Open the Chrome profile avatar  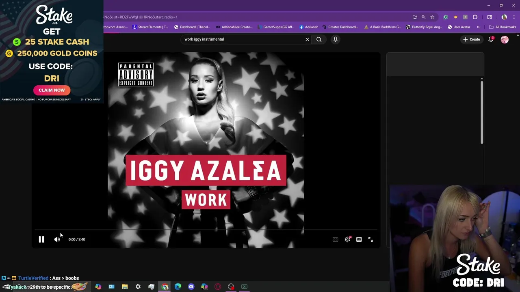[504, 17]
